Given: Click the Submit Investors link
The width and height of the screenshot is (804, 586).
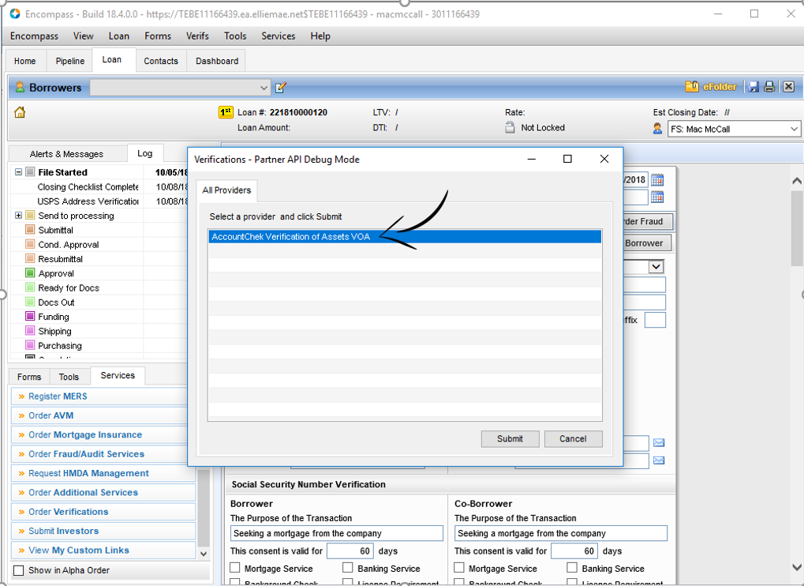Looking at the screenshot, I should pos(63,531).
